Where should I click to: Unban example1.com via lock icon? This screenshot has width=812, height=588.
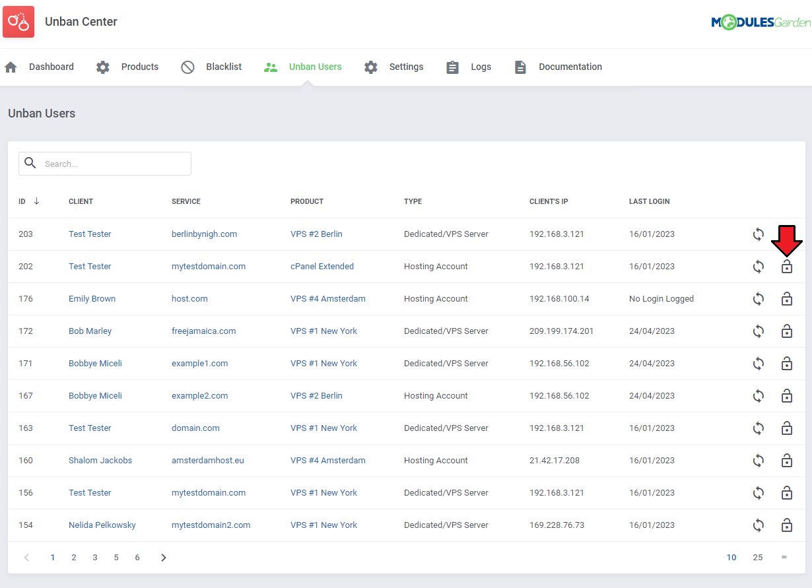[x=787, y=364]
